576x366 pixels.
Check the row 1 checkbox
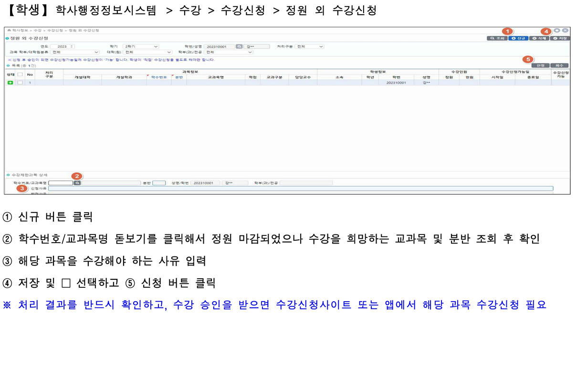(x=20, y=82)
